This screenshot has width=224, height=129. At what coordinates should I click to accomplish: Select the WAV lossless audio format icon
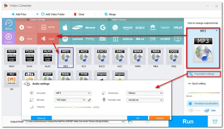[x=12, y=56]
